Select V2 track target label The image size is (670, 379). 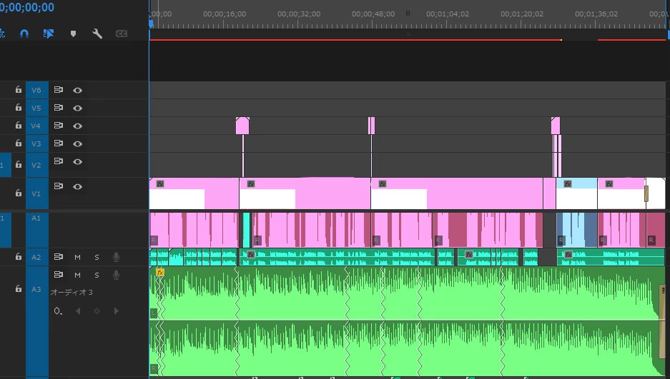(x=36, y=165)
